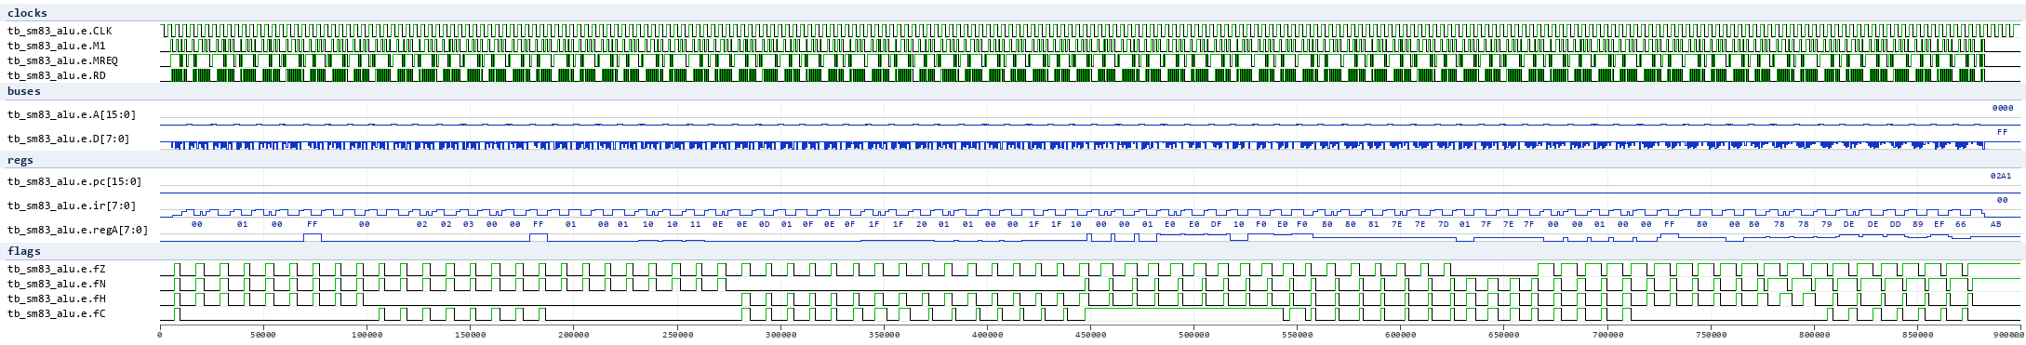This screenshot has width=2026, height=345.
Task: Click the 850000 time axis tick
Action: (1918, 335)
